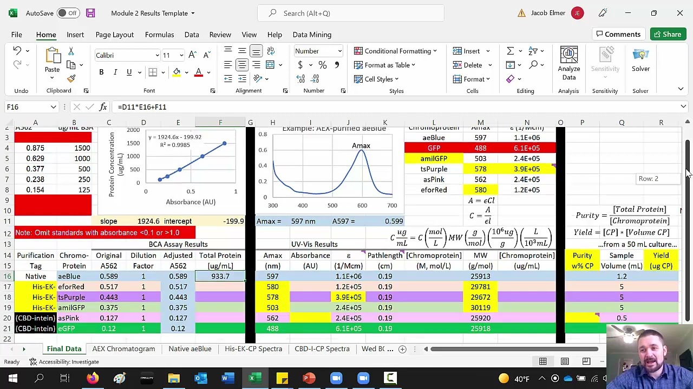Click the Format Painter brush icon

[71, 79]
